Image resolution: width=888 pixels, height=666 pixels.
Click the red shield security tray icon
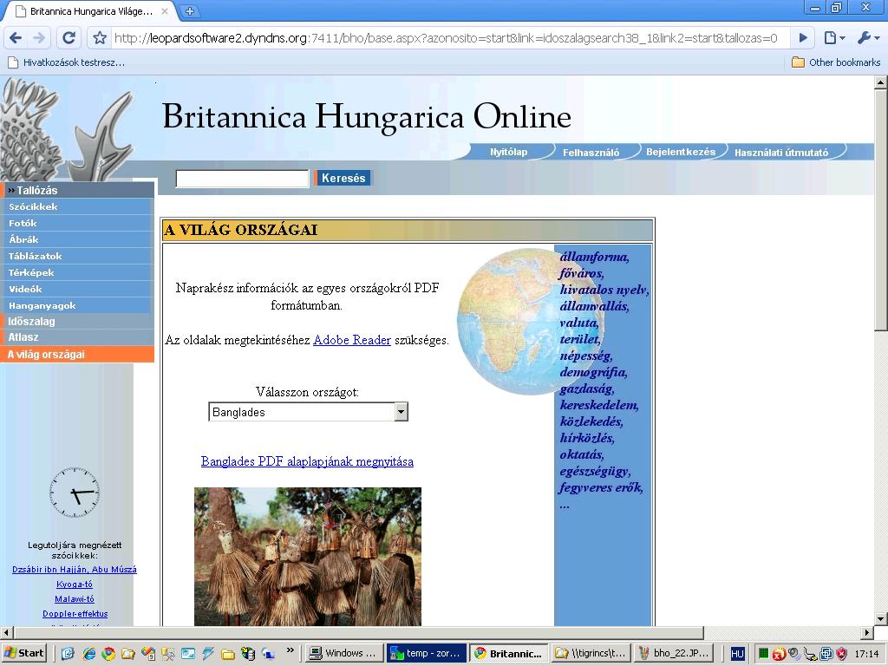pos(841,654)
